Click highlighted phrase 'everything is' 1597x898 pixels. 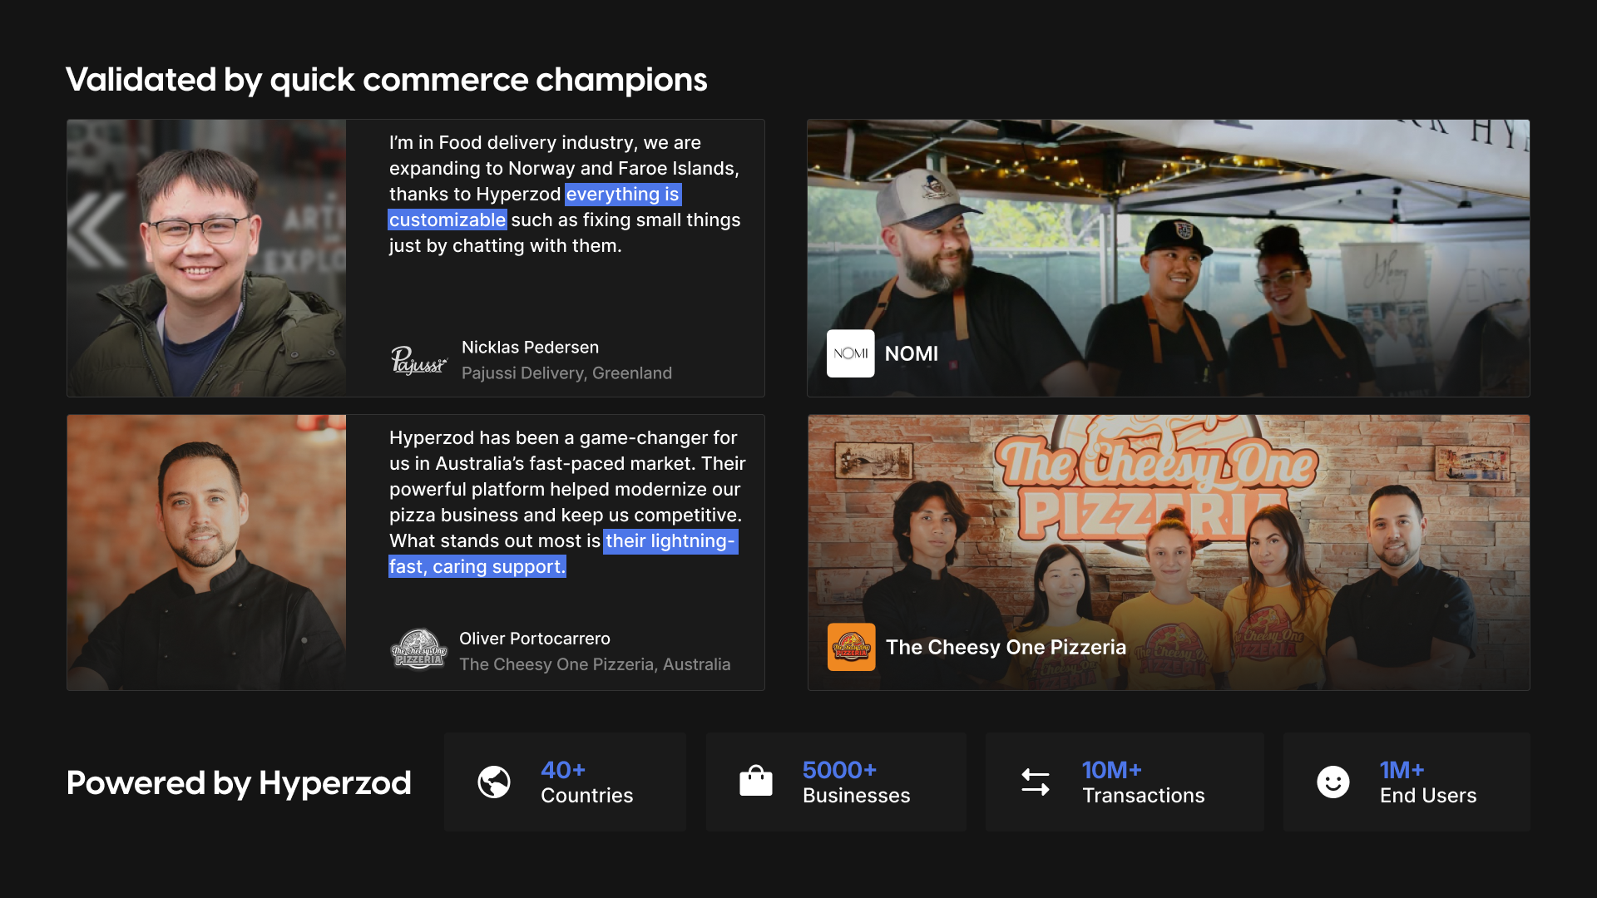click(x=623, y=194)
